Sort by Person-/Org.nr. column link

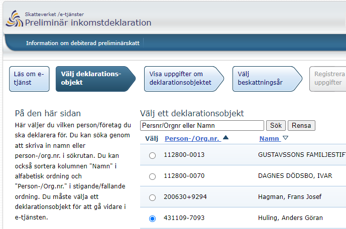coord(193,138)
